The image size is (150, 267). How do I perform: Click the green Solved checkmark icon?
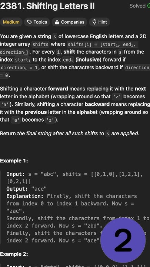(149, 6)
